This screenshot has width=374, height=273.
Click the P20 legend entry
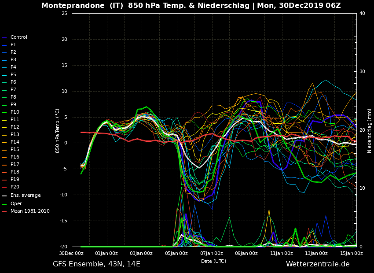pyautogui.click(x=15, y=187)
